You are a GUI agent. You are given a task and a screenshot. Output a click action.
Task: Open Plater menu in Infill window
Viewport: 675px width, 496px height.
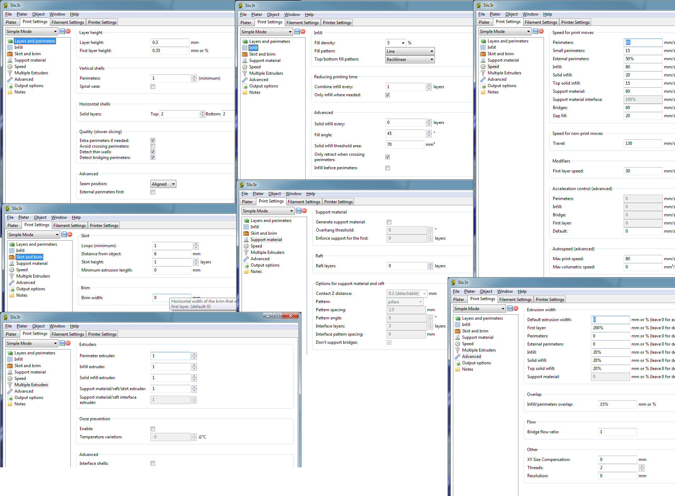tap(257, 15)
